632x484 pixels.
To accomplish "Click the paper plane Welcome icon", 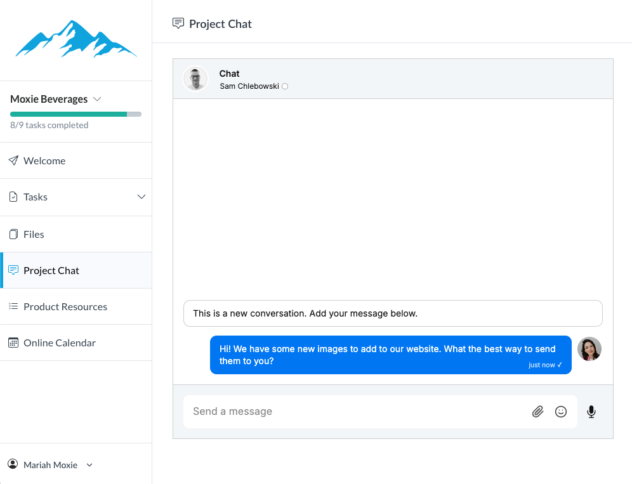I will click(13, 160).
